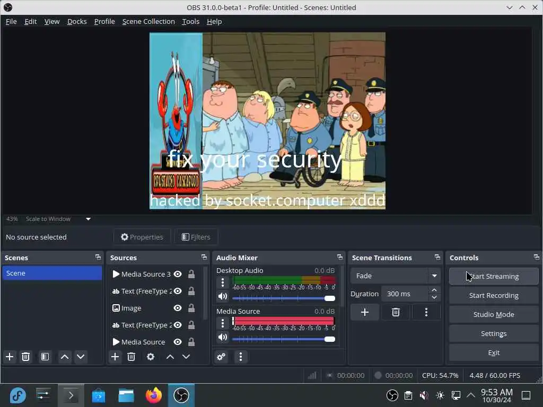Open Desktop Audio three-dot options

pyautogui.click(x=223, y=282)
